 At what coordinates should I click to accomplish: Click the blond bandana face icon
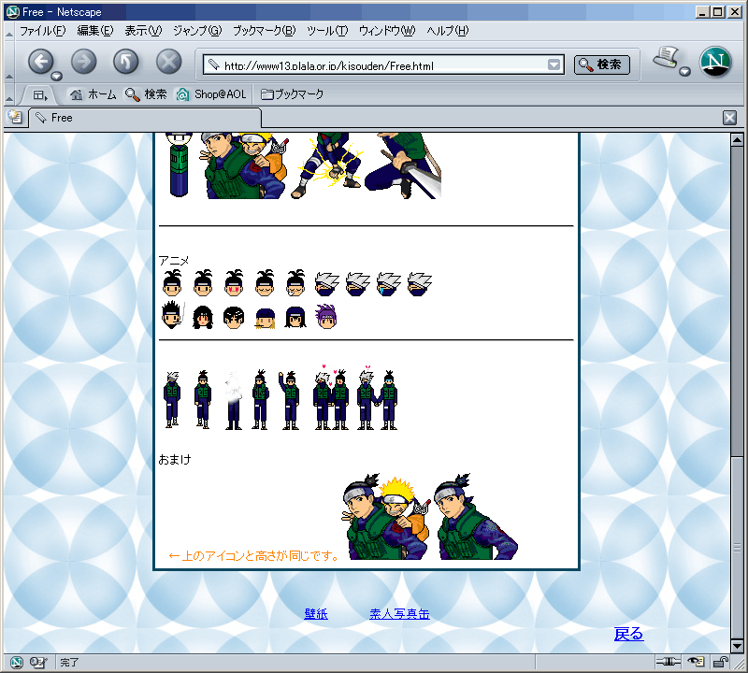pos(265,318)
